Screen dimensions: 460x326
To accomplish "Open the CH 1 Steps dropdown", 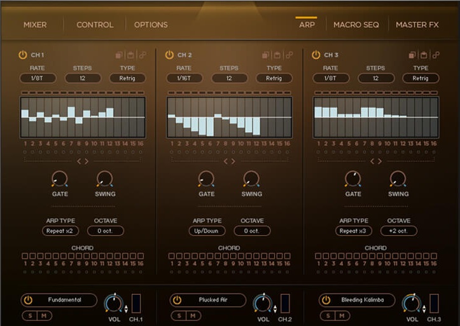I will tap(83, 78).
